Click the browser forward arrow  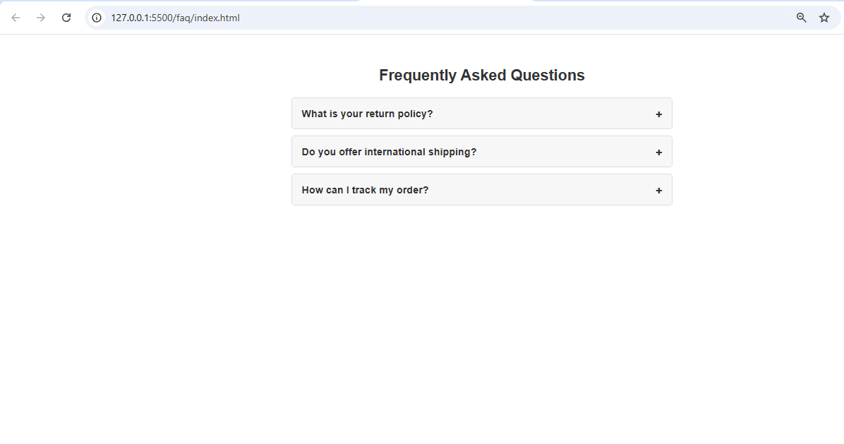41,18
